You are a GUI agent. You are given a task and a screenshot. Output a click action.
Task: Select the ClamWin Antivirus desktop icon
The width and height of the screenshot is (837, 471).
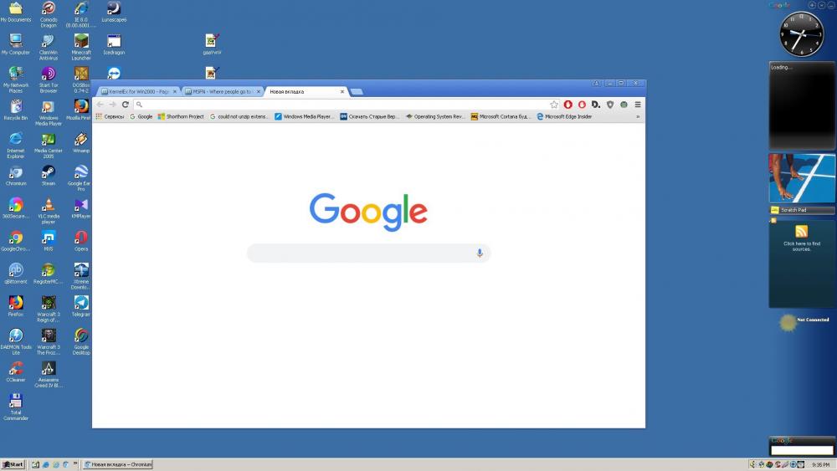[x=48, y=47]
